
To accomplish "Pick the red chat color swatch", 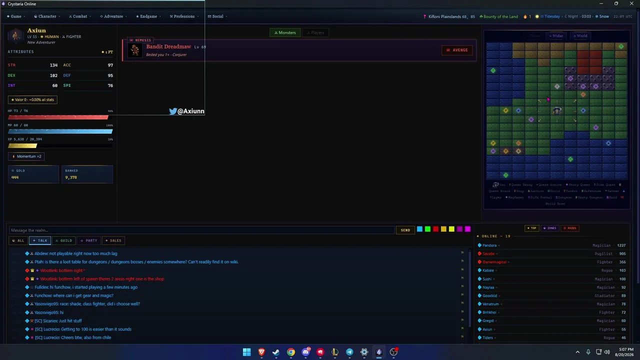I will click(x=435, y=229).
